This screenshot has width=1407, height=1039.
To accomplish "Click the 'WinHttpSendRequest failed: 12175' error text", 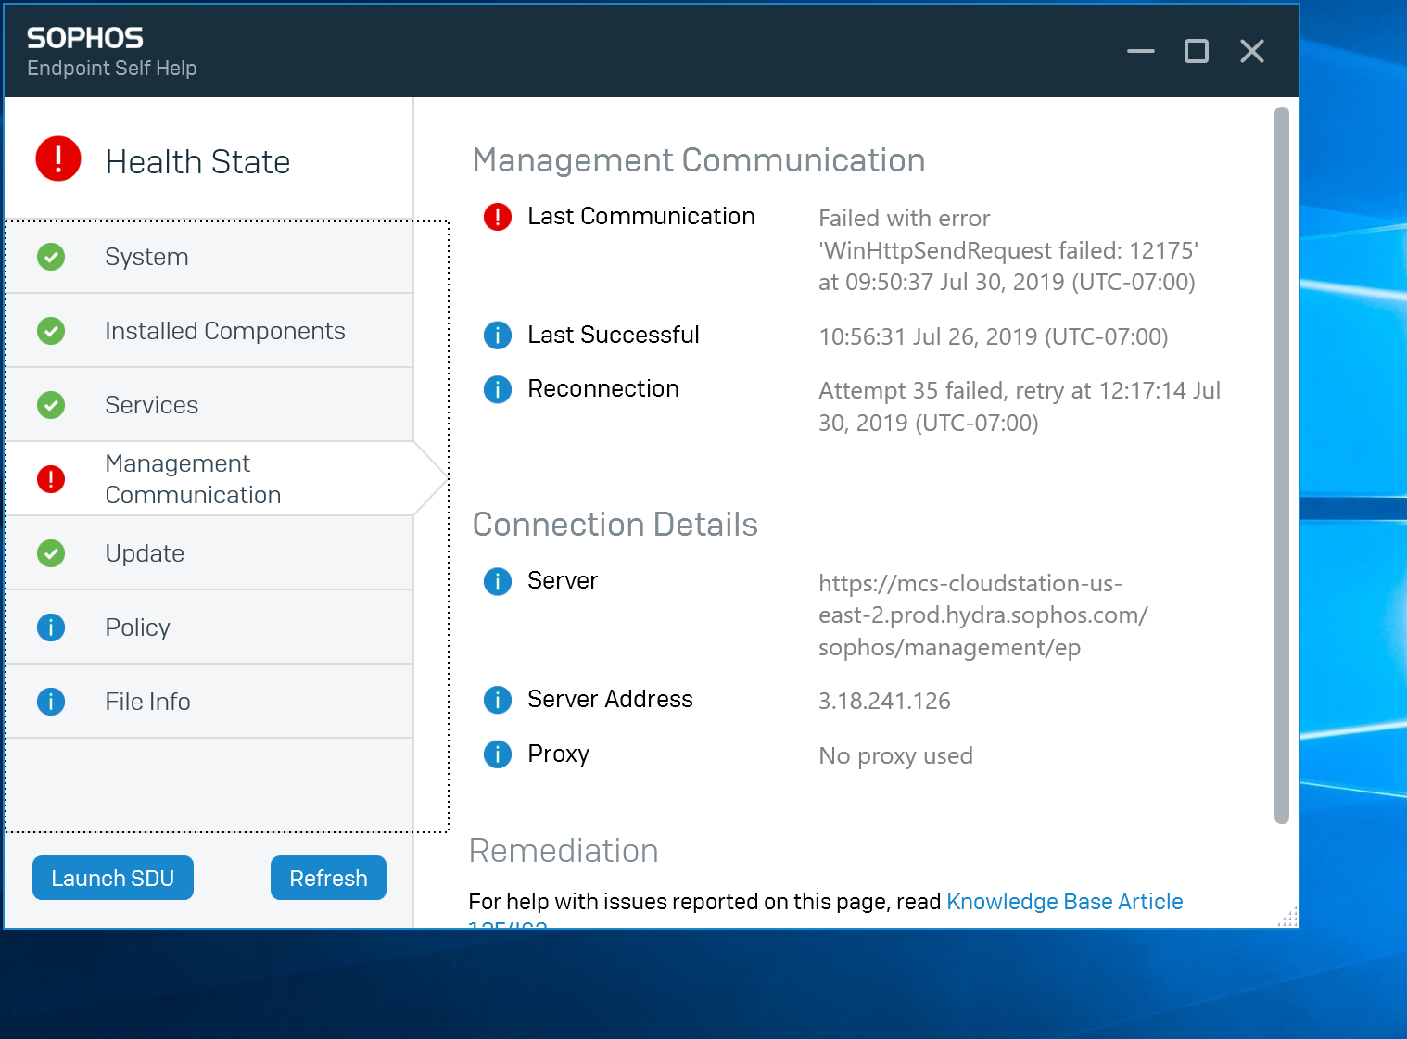I will coord(1008,250).
